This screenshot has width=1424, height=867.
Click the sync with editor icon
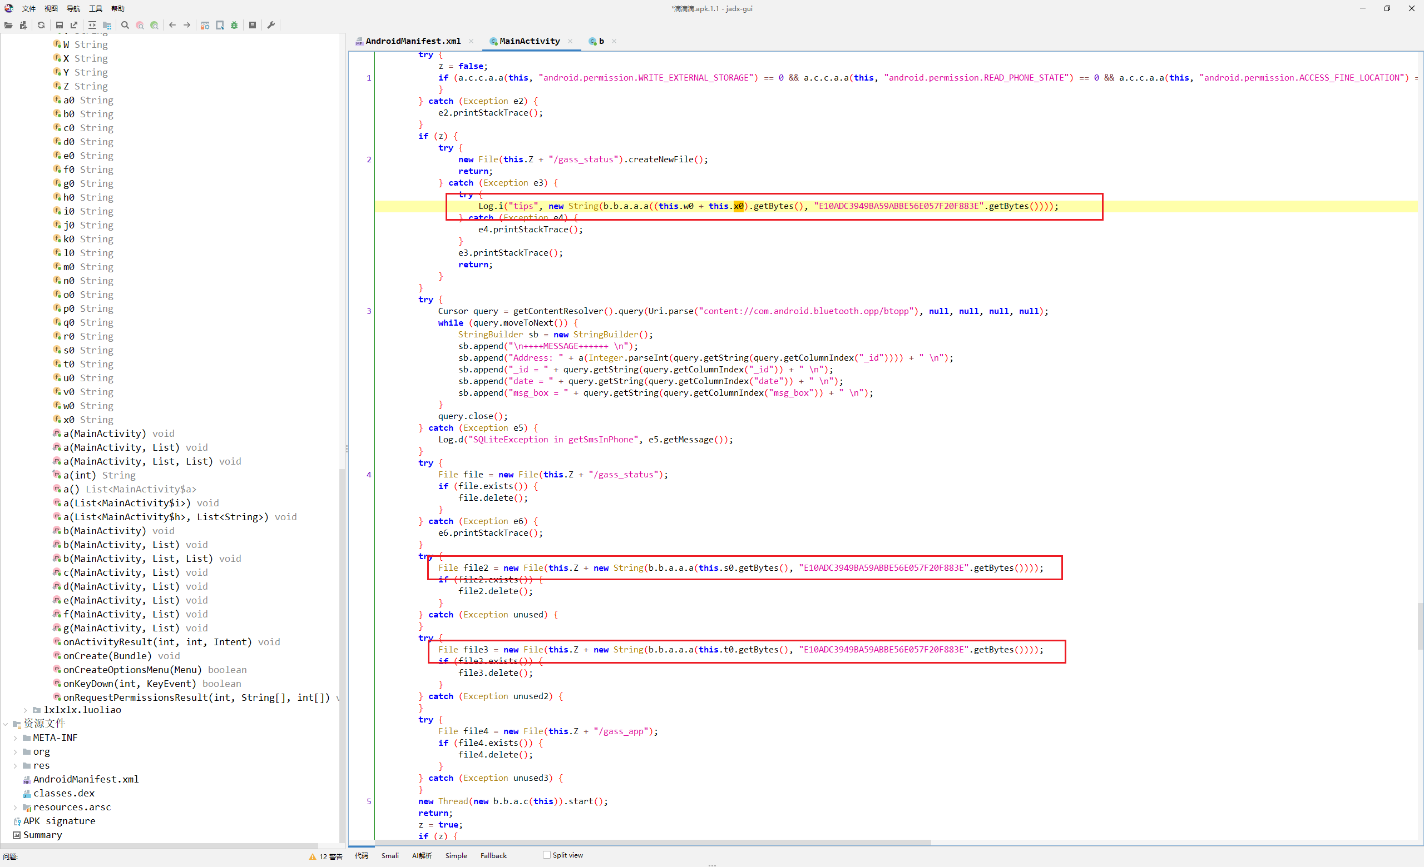click(92, 25)
